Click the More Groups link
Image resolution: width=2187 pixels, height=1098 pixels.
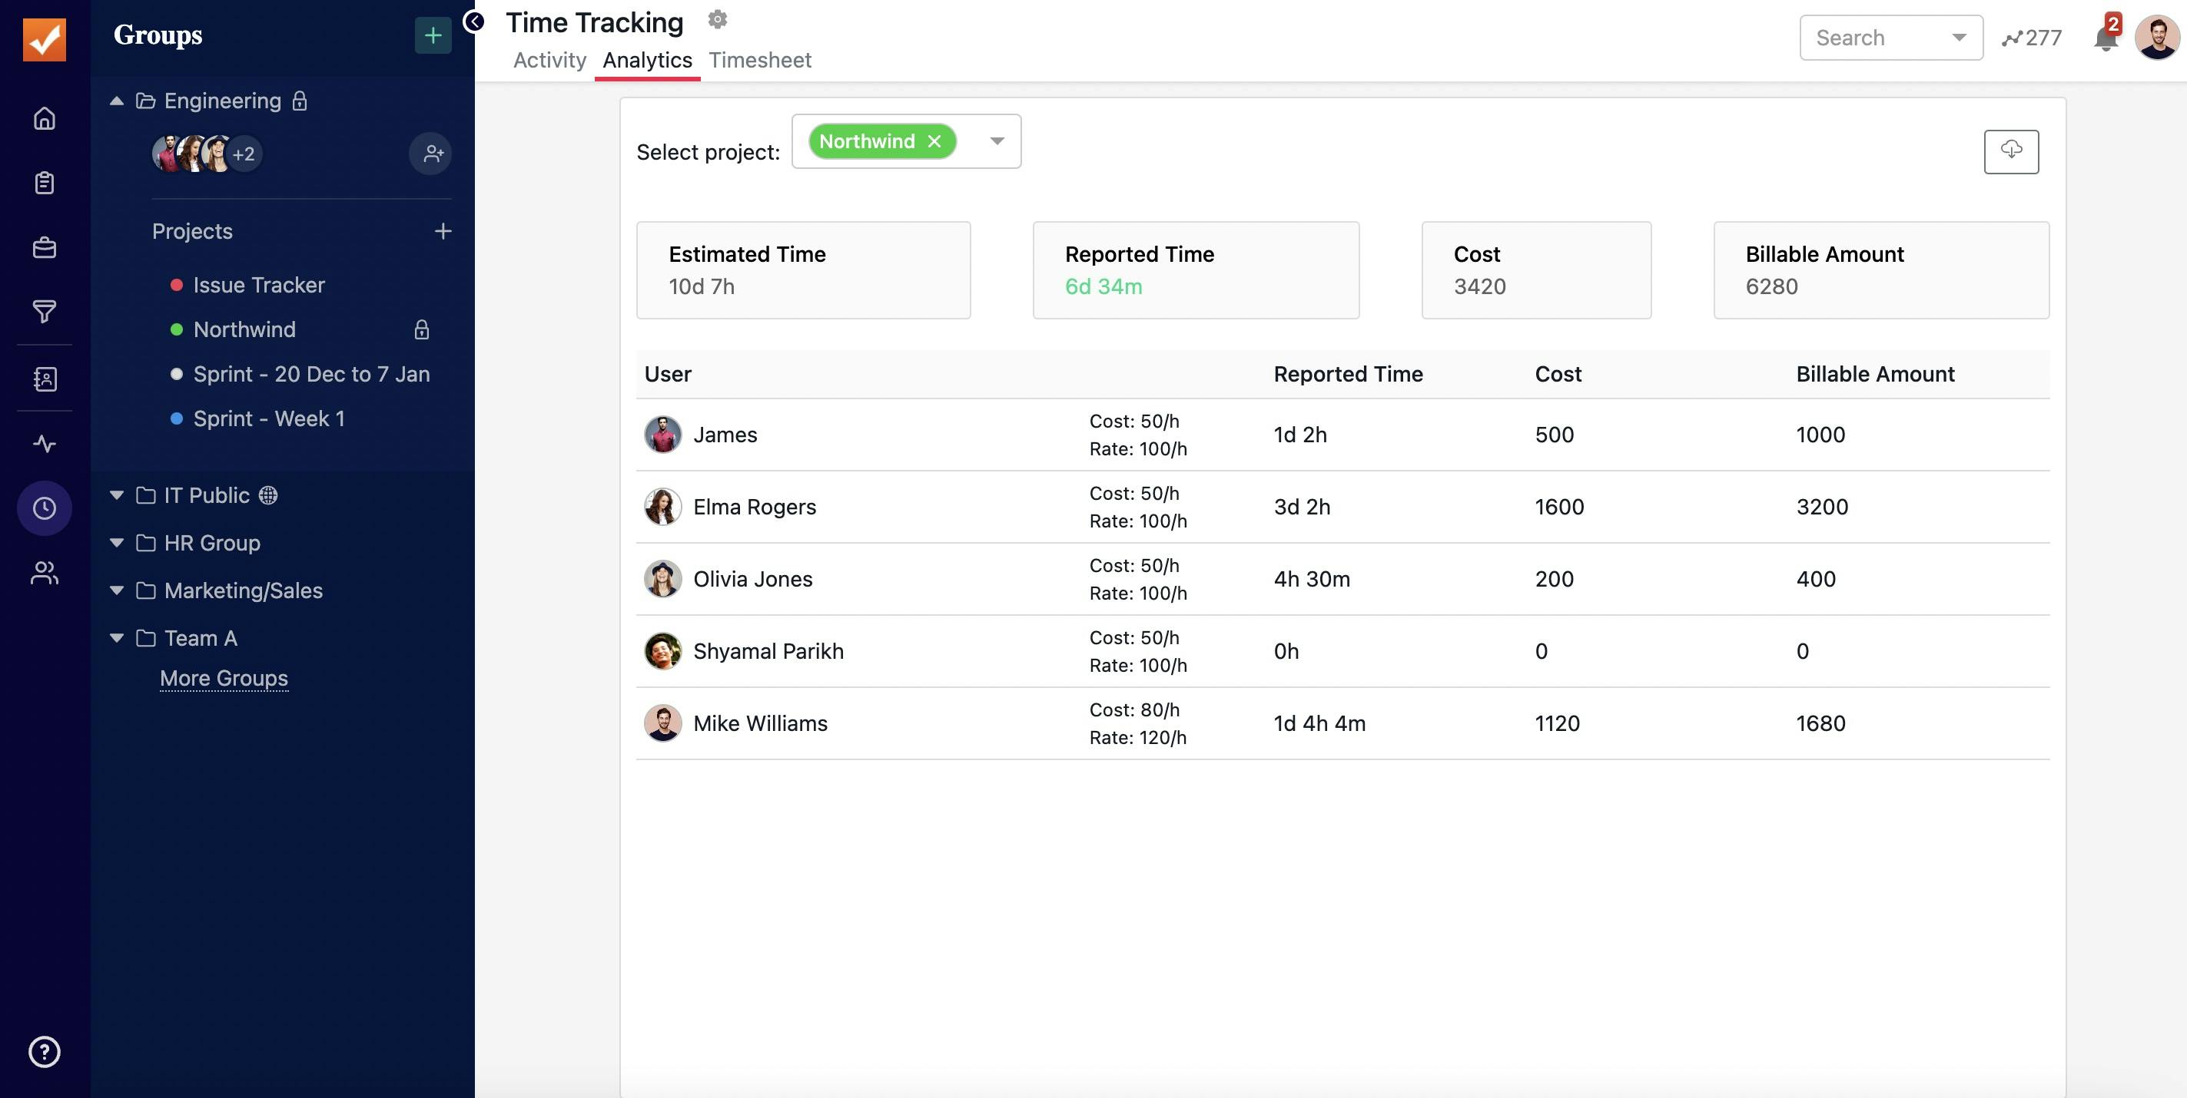223,678
